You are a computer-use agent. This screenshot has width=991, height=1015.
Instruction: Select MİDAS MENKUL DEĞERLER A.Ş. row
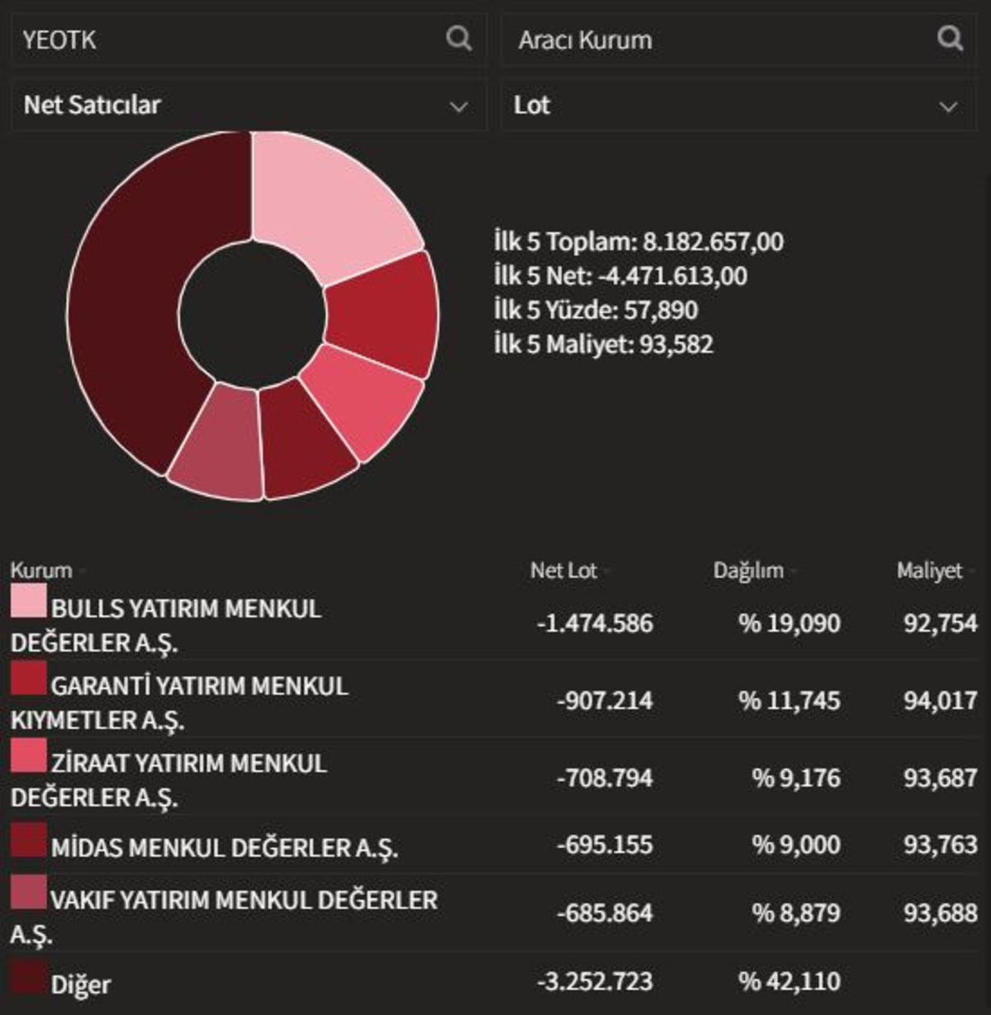point(494,845)
